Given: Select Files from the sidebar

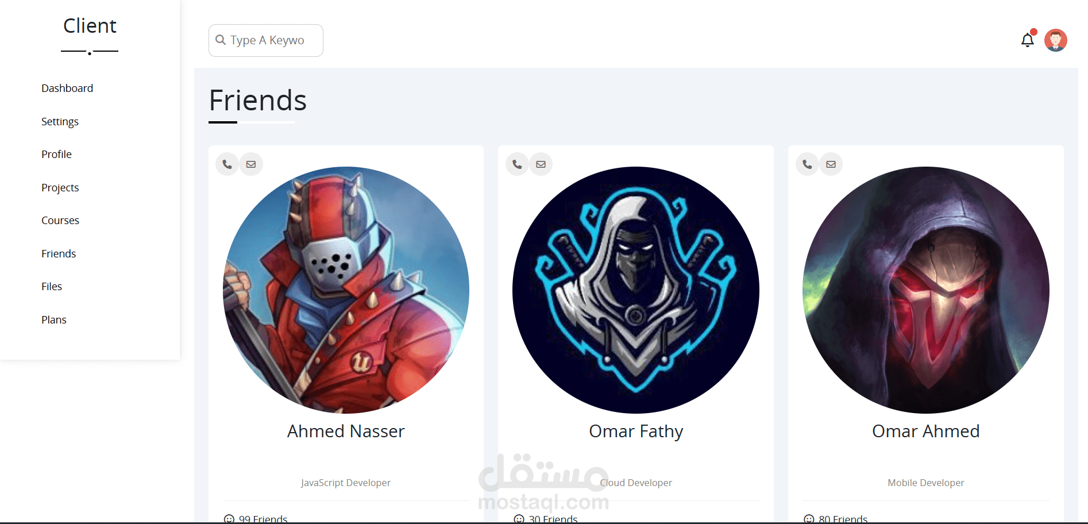Looking at the screenshot, I should coord(52,286).
